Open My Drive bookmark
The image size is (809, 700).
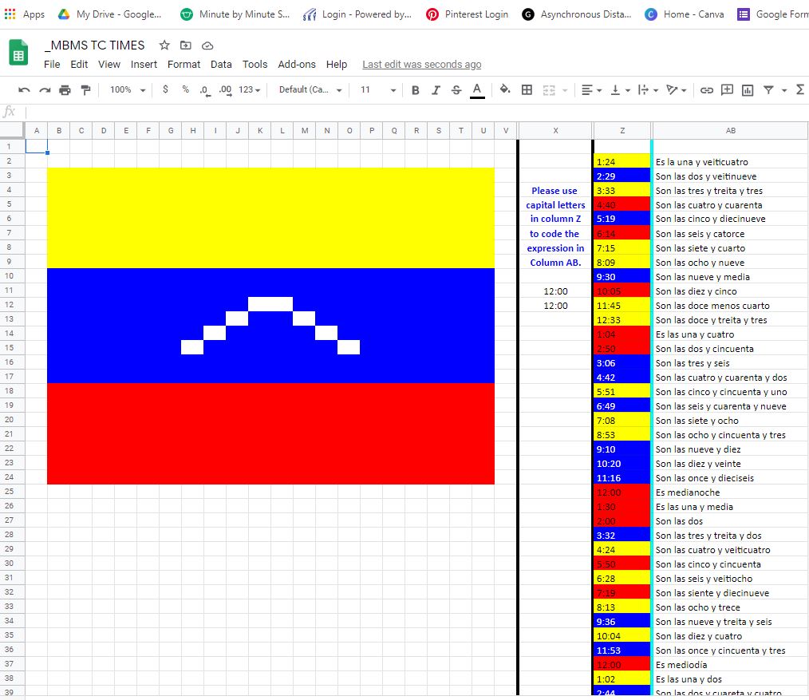click(x=109, y=14)
